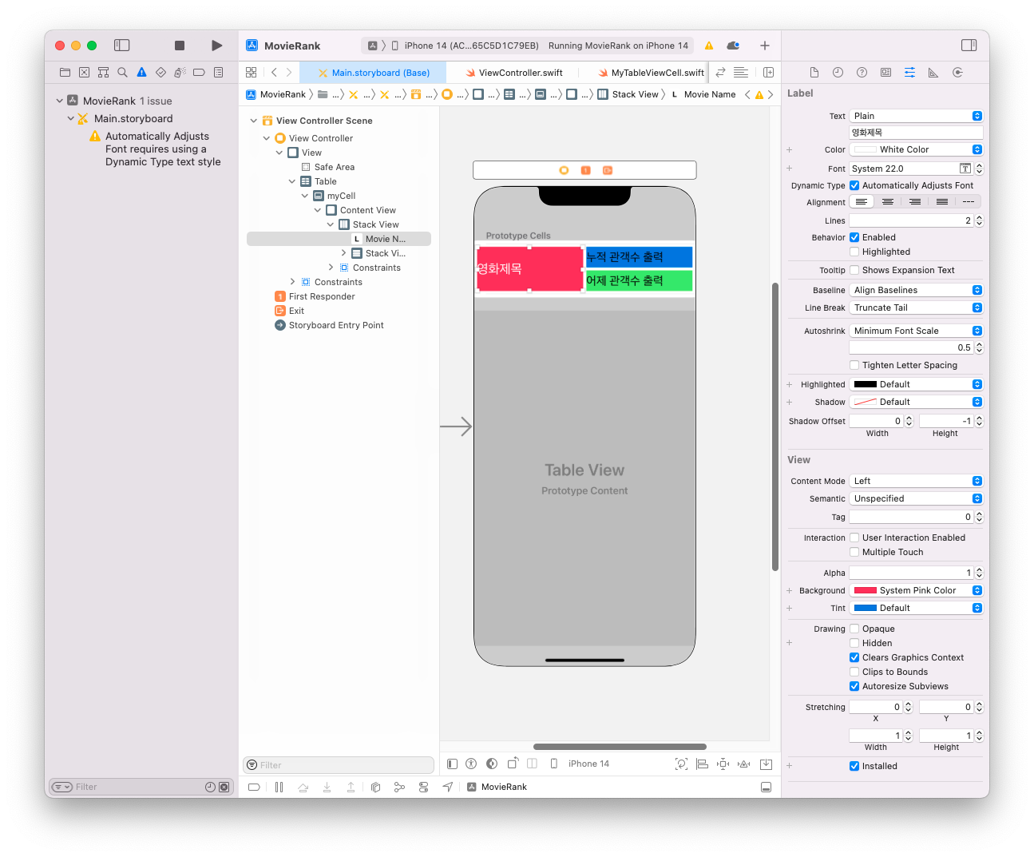Open the Align constraints menu
1034x857 pixels.
tap(702, 764)
